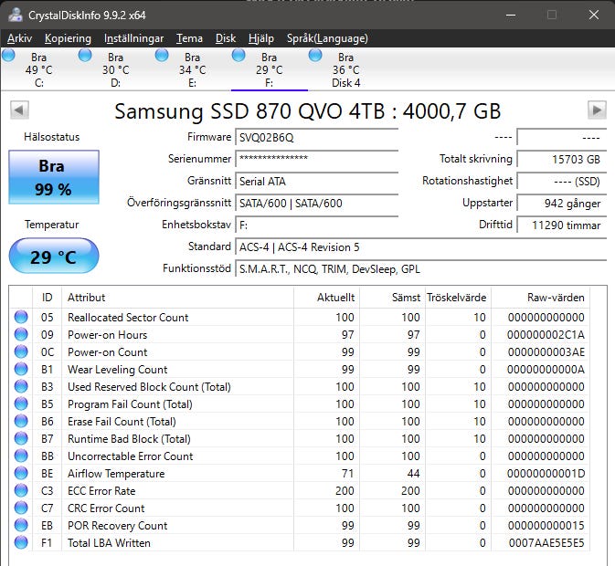
Task: Open the Tema menu
Action: 189,38
